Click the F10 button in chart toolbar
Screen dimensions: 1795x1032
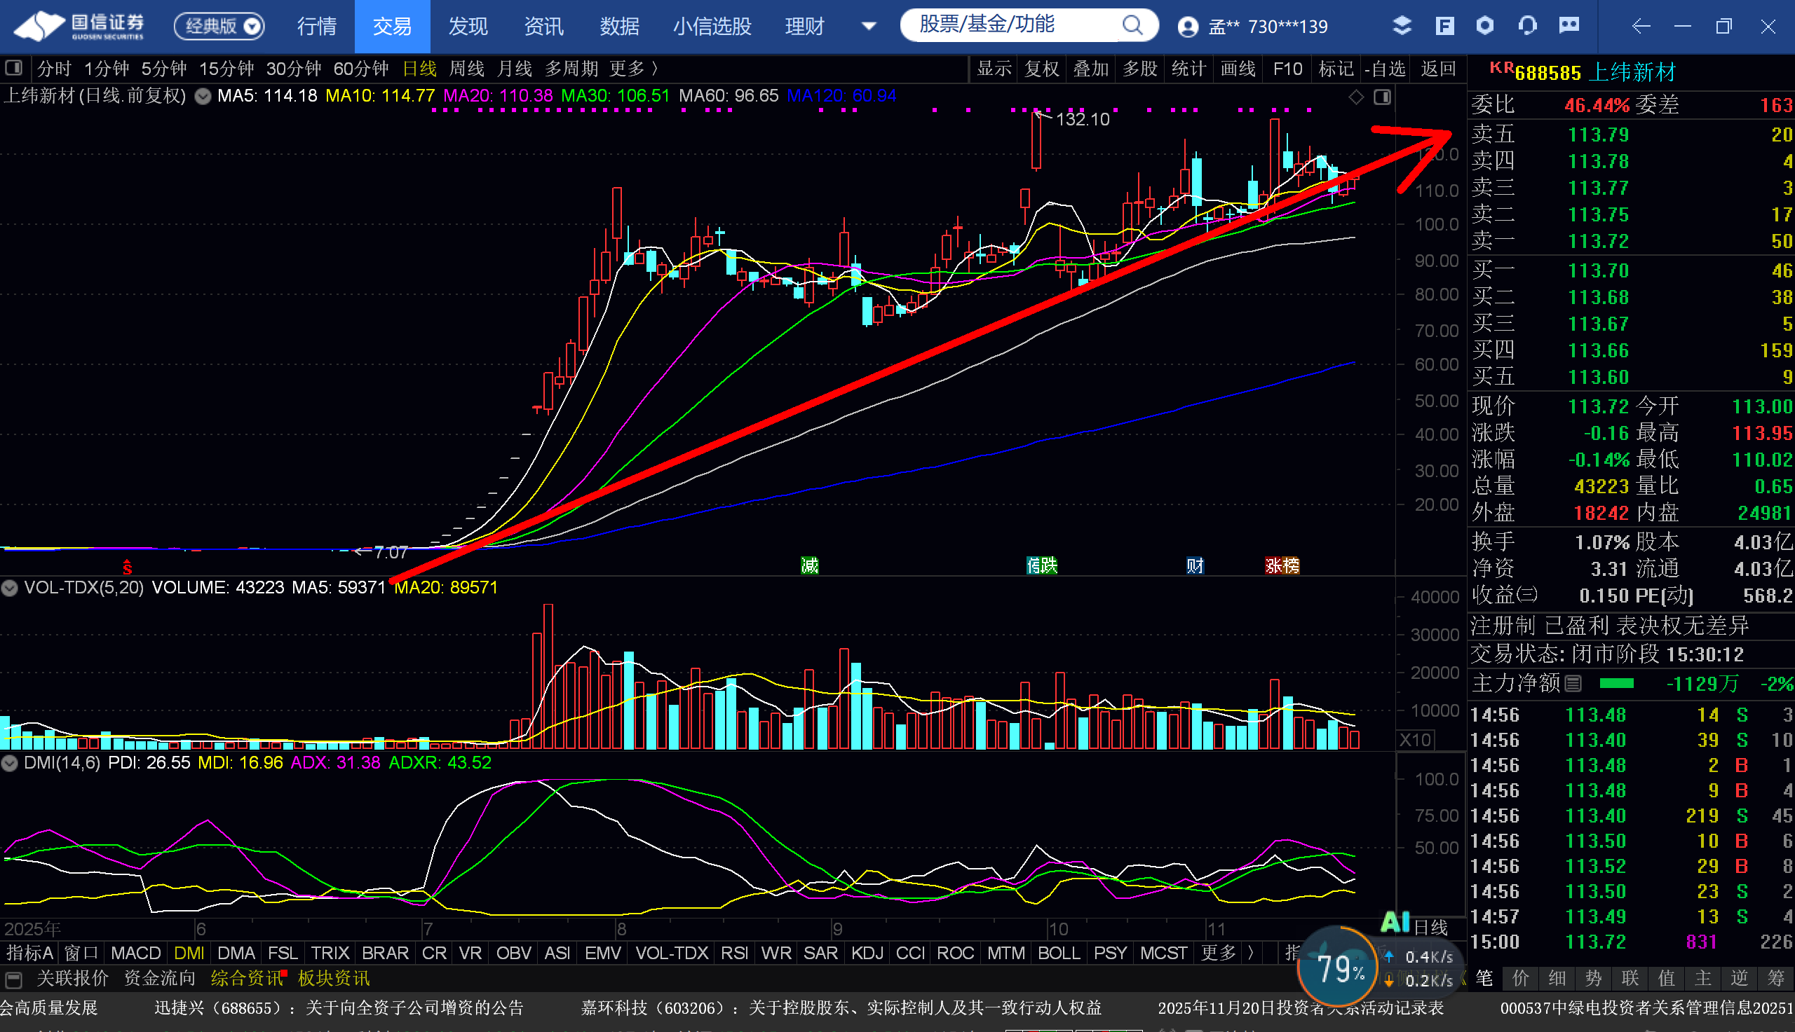pos(1287,69)
